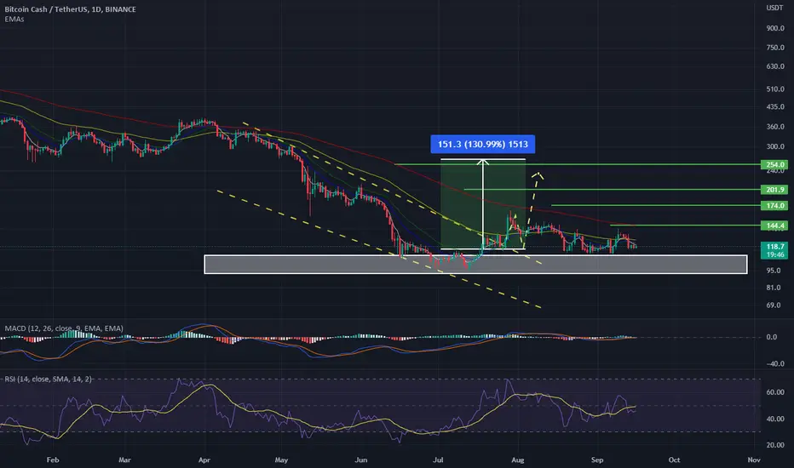Click the RSI 20.00 axis value

[x=775, y=445]
